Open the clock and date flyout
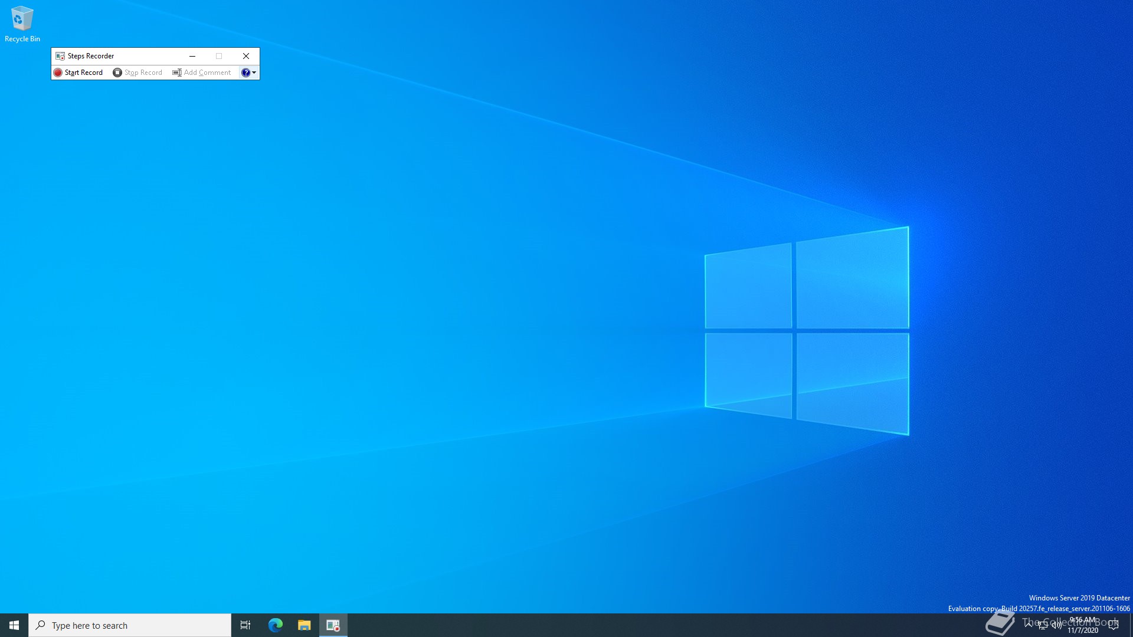 tap(1082, 625)
